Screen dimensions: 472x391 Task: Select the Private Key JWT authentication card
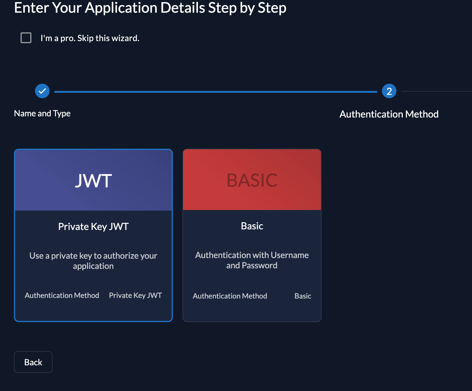coord(93,235)
